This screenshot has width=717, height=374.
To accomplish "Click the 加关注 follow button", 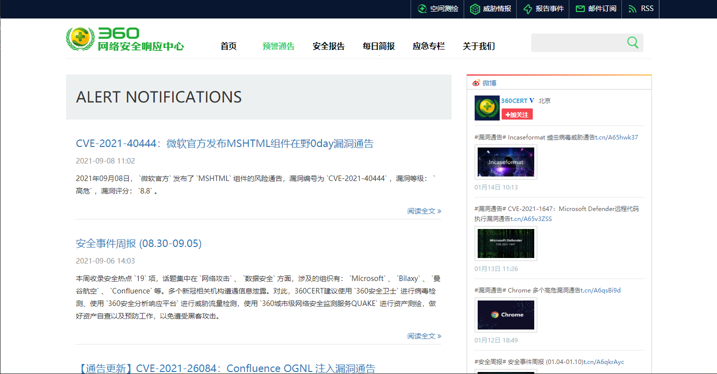I will coord(517,114).
